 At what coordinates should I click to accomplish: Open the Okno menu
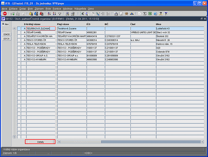pos(91,9)
